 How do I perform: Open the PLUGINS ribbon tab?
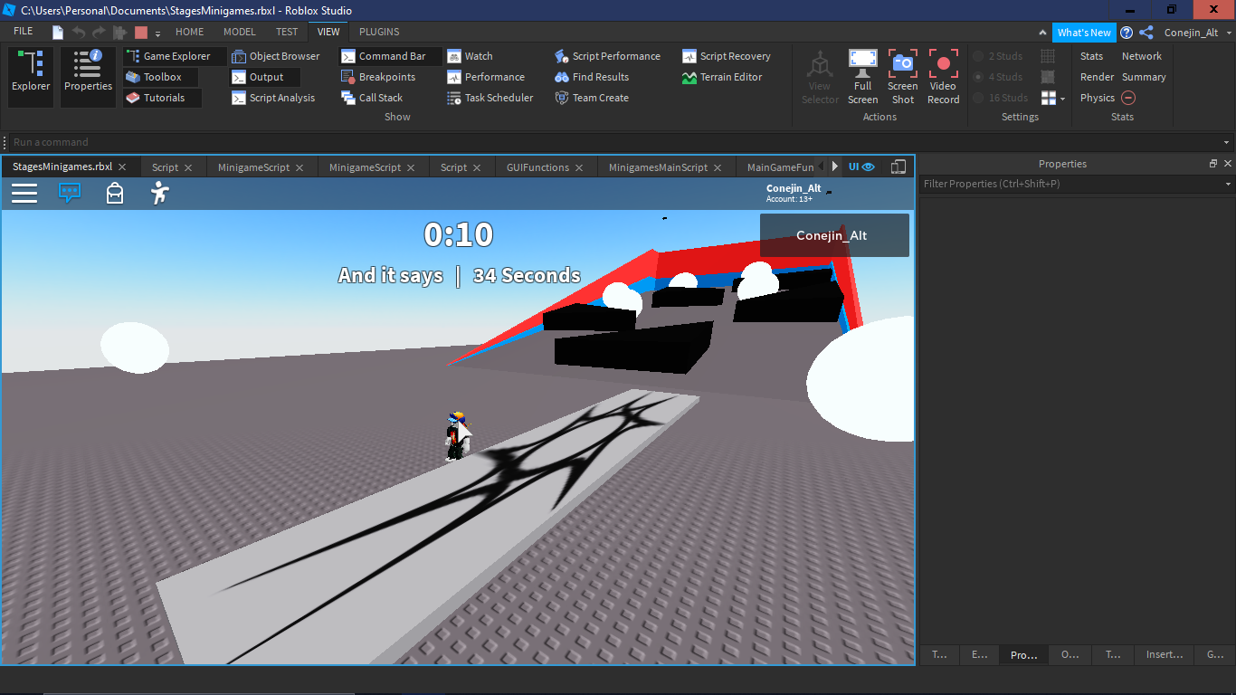point(379,32)
